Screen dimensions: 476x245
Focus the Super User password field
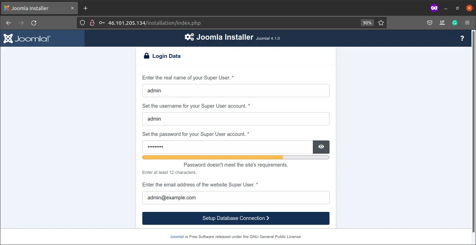pyautogui.click(x=228, y=147)
